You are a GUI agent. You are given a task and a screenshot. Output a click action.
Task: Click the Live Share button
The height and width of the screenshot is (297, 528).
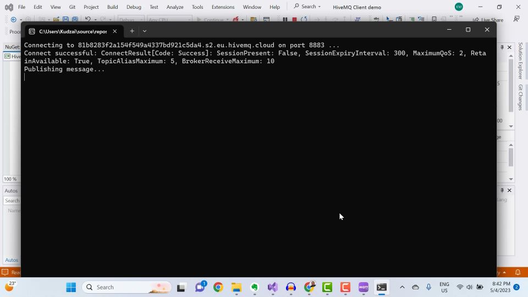click(x=488, y=20)
